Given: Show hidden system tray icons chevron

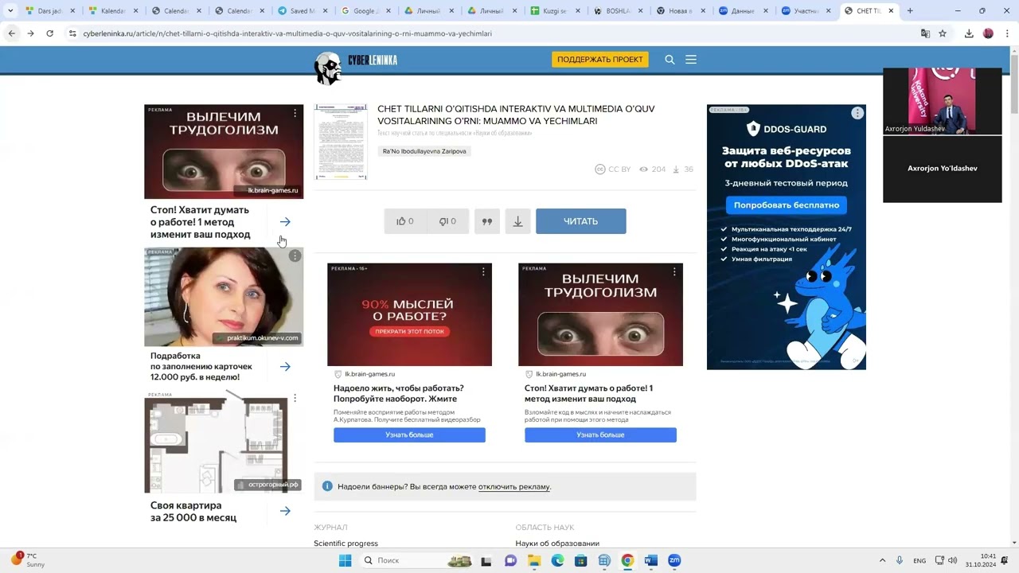Looking at the screenshot, I should coord(882,560).
